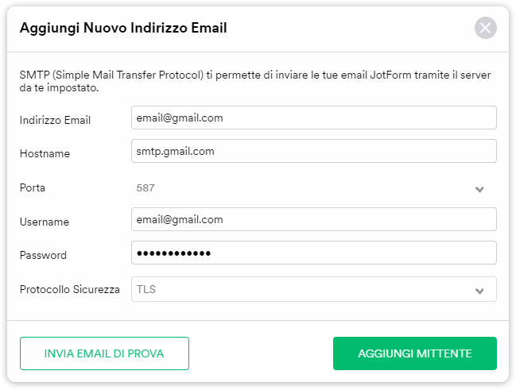
Task: Click the Hostname label
Action: click(45, 154)
